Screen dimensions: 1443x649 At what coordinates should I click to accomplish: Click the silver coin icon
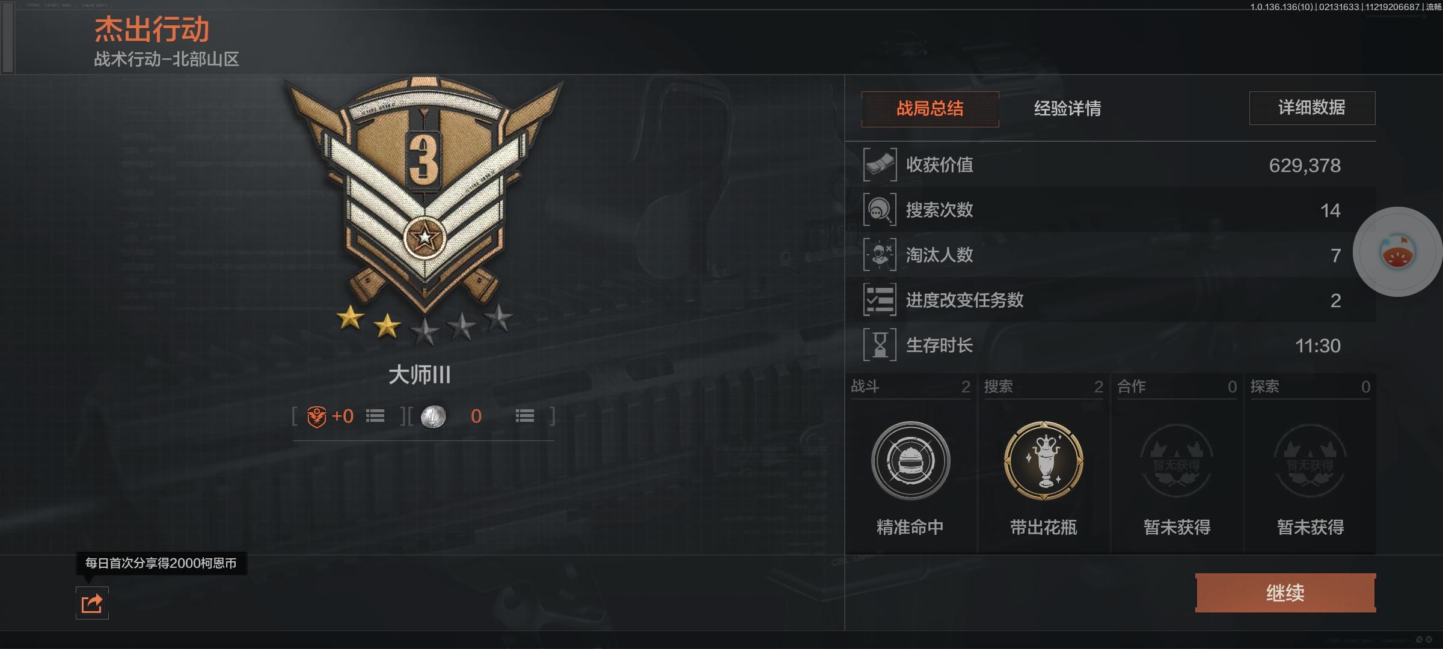tap(433, 416)
